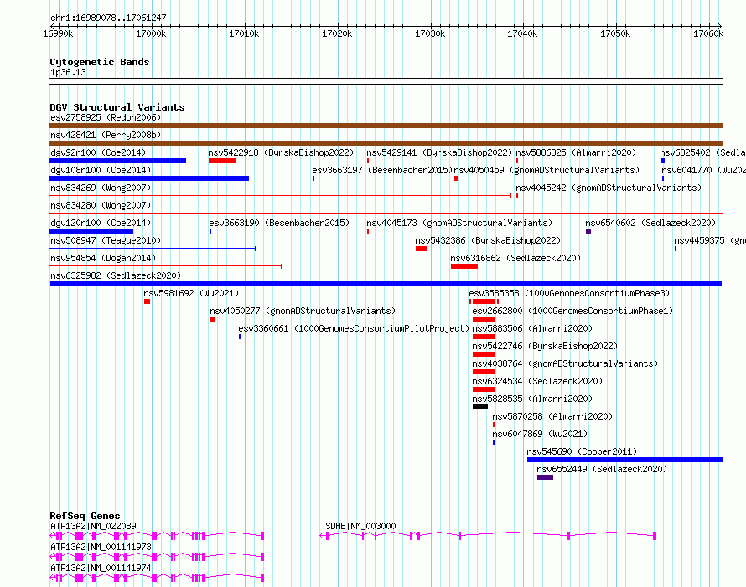Select the dgv108n100 (Coe2014) blue variant bar

tap(149, 178)
